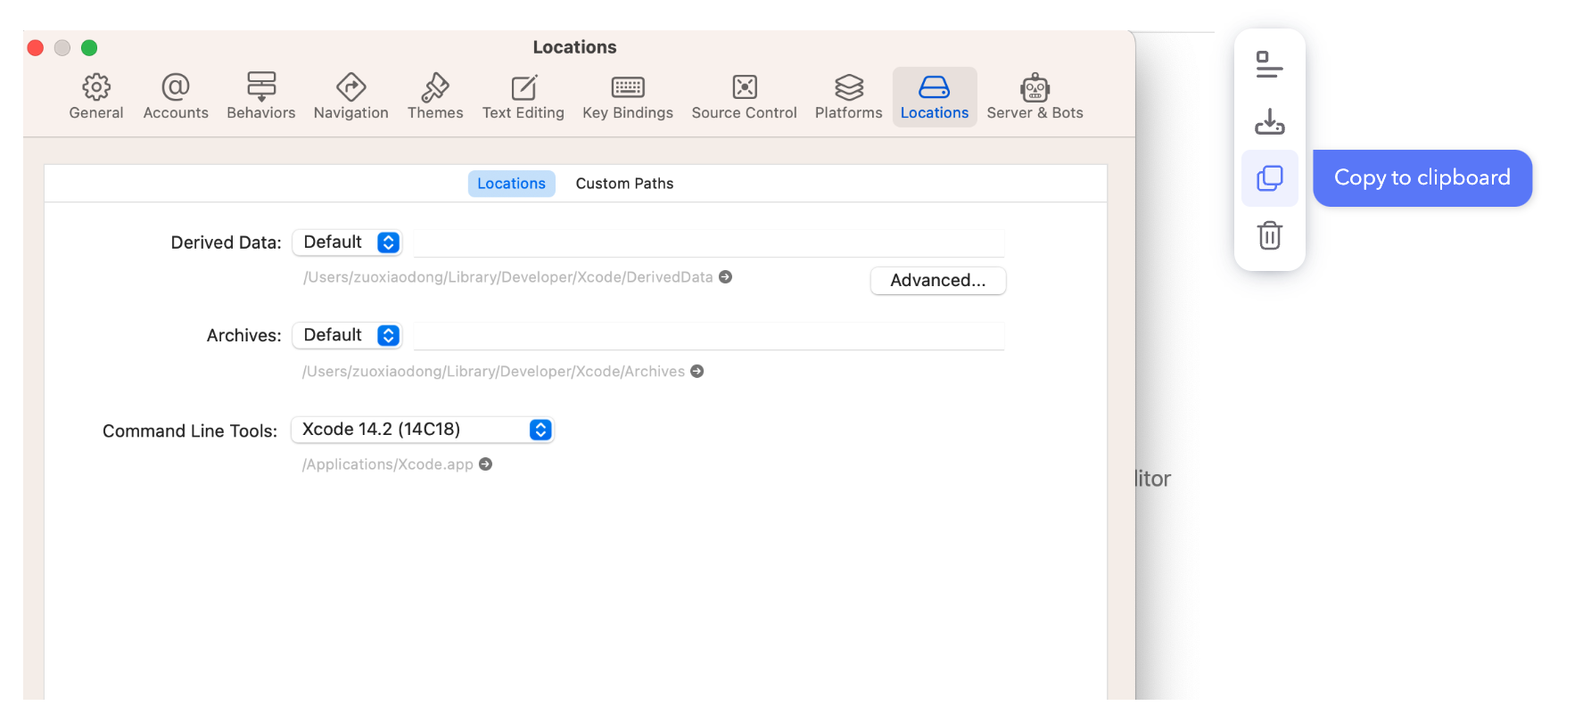Click the Copy to clipboard tooltip label
This screenshot has height=722, width=1591.
1422,178
